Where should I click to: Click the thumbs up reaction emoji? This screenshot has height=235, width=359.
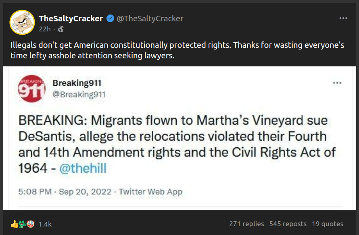[15, 224]
